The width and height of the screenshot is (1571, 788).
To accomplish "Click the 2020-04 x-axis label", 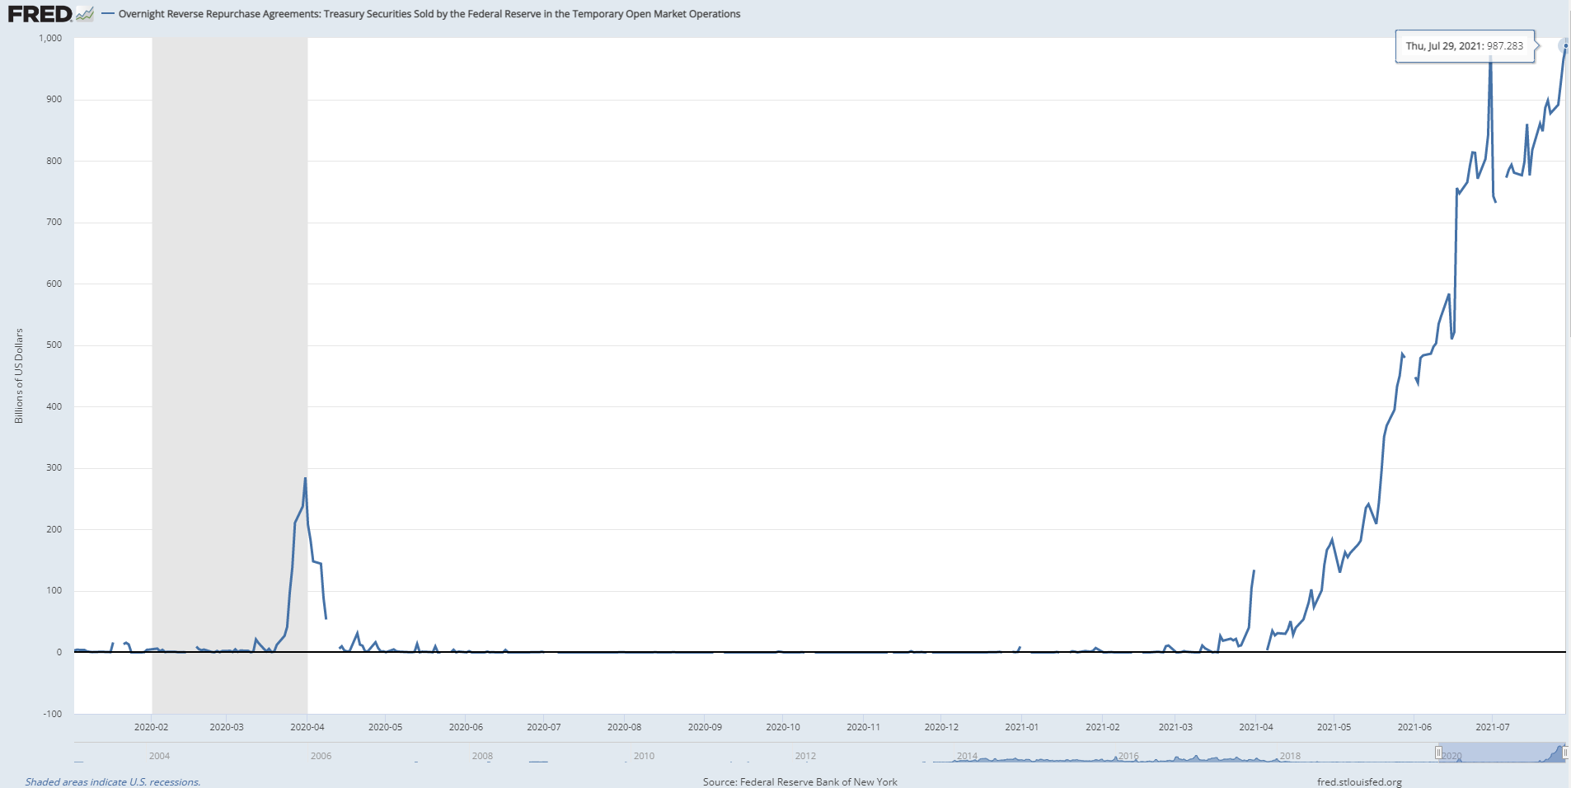I will tap(307, 727).
